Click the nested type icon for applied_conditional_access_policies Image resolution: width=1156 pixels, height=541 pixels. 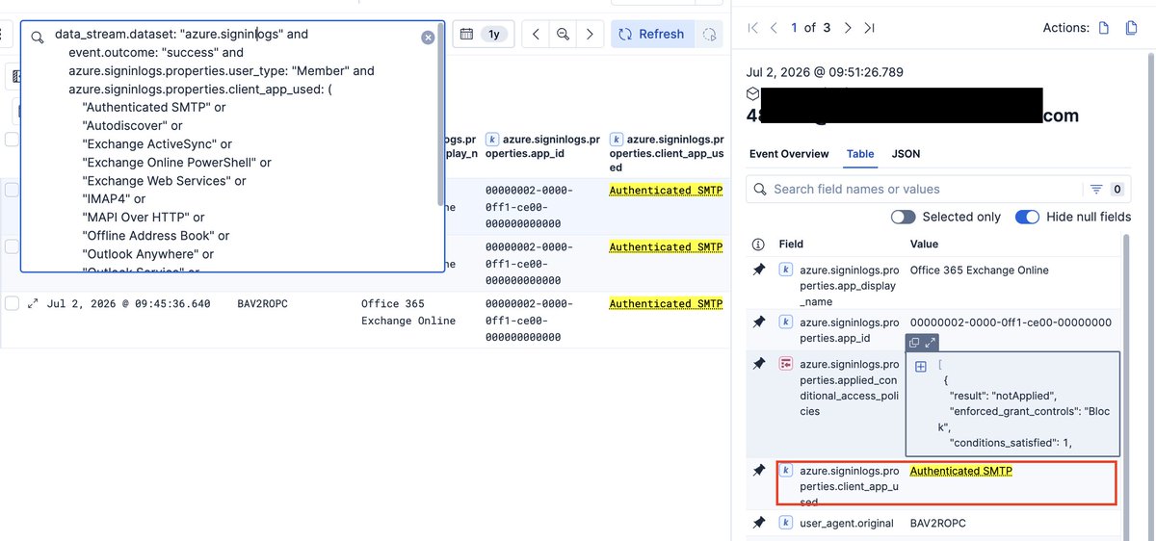click(786, 364)
